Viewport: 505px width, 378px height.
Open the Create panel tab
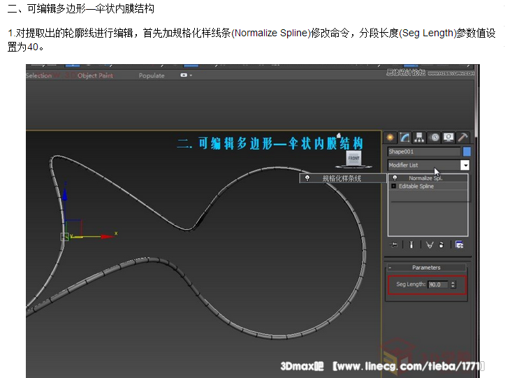[x=390, y=137]
